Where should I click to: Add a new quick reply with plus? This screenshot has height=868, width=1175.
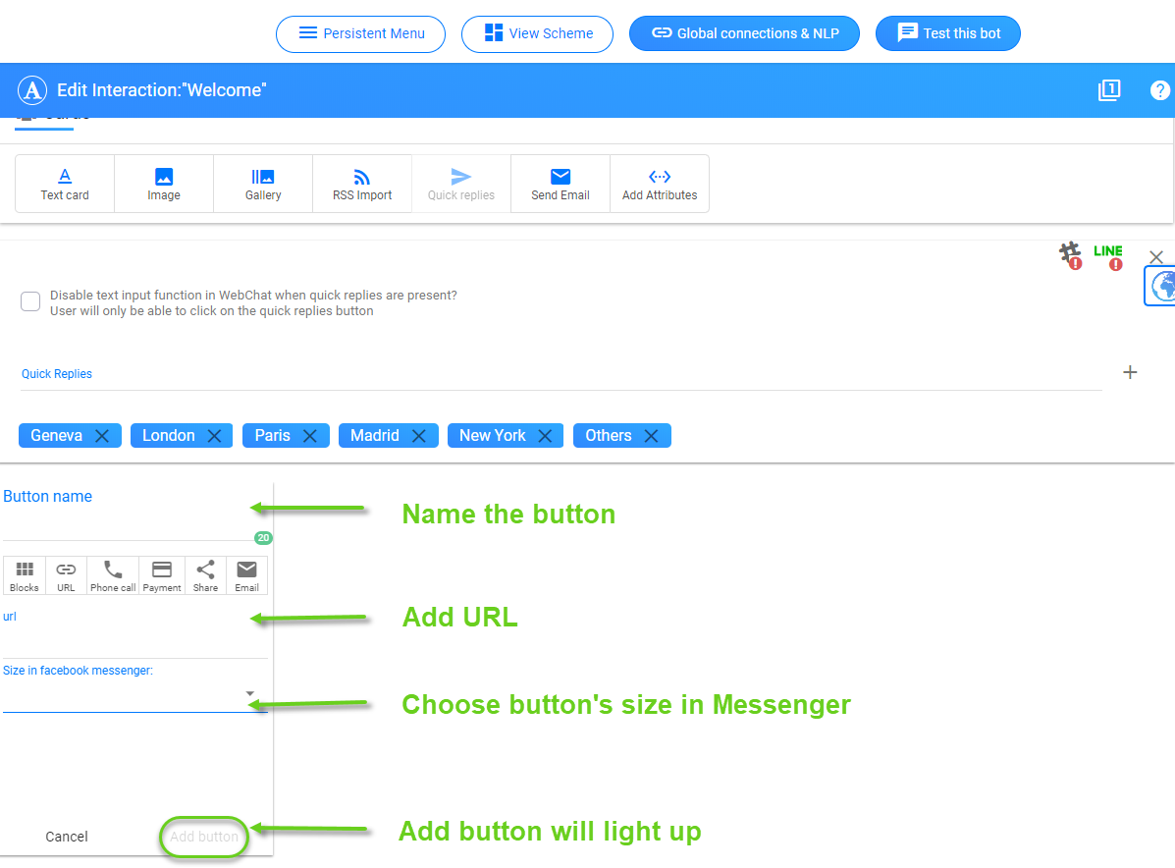click(x=1130, y=372)
